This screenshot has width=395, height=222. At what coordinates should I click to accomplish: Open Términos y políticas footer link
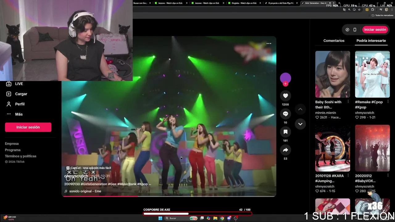(x=21, y=156)
